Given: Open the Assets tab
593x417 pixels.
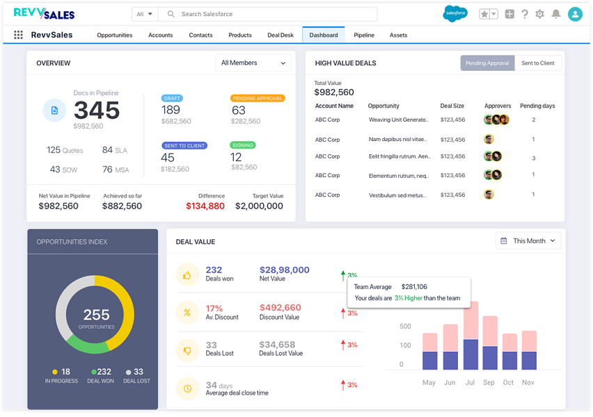Looking at the screenshot, I should 398,35.
